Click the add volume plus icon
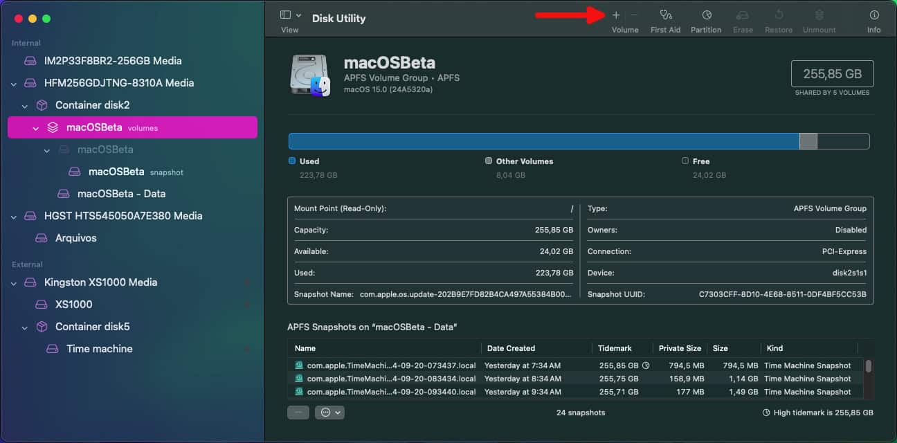Image resolution: width=897 pixels, height=443 pixels. click(616, 15)
